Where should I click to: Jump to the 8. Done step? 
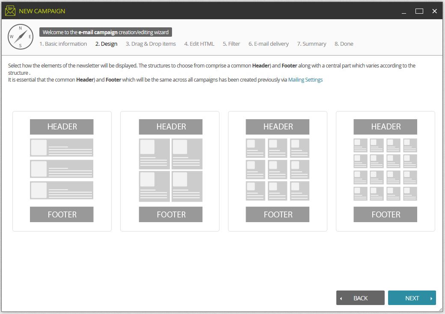[x=344, y=44]
